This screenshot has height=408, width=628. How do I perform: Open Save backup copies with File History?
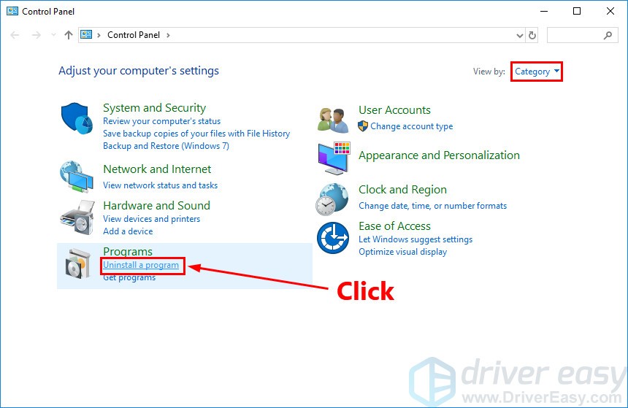tap(196, 134)
